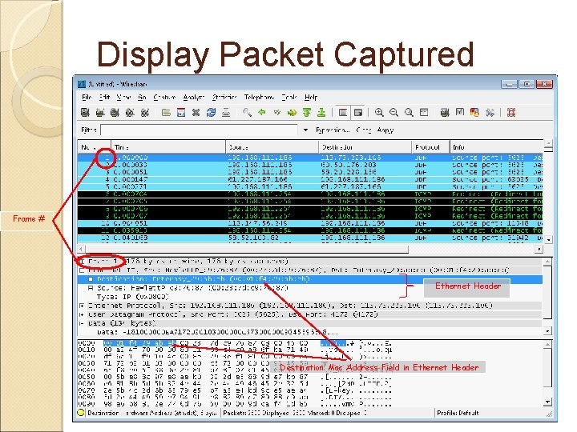Open the Edit menu
The height and width of the screenshot is (432, 577).
point(104,98)
